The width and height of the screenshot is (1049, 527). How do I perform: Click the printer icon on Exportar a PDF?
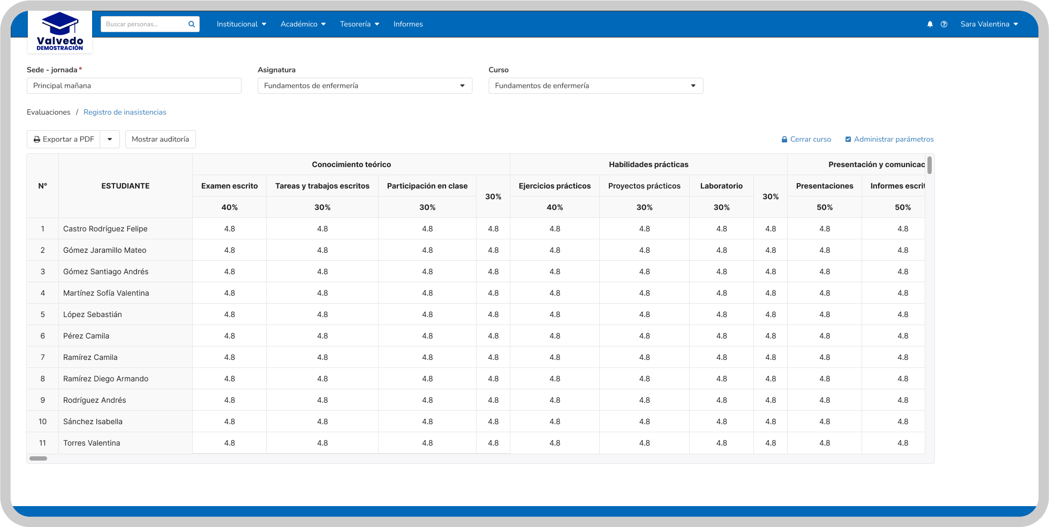point(37,139)
